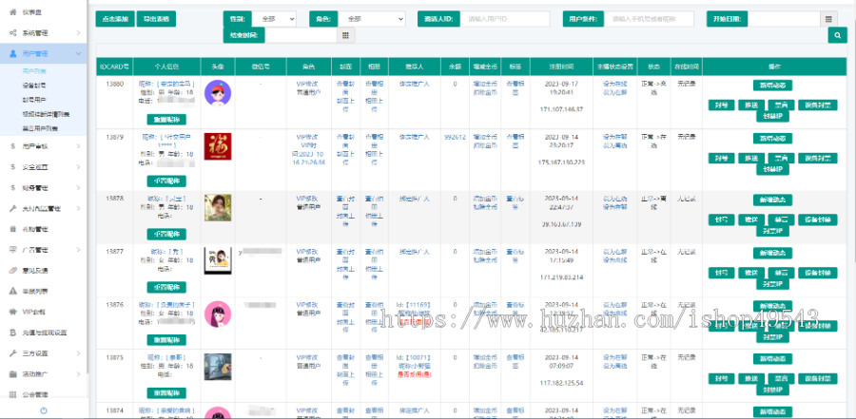
Task: Select 封号用户 in the sidebar submenu
Action: [x=34, y=100]
